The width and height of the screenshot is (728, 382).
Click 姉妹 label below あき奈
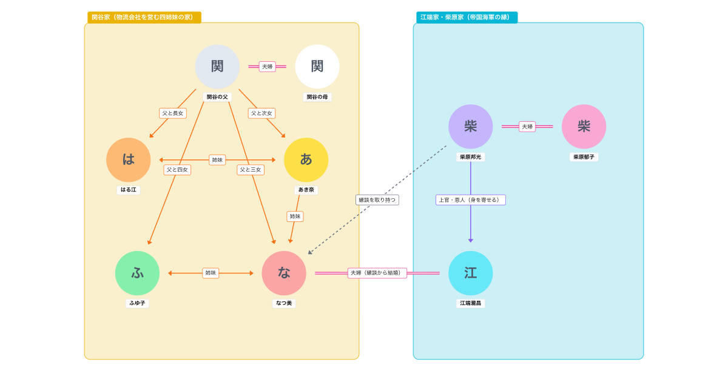coord(295,216)
